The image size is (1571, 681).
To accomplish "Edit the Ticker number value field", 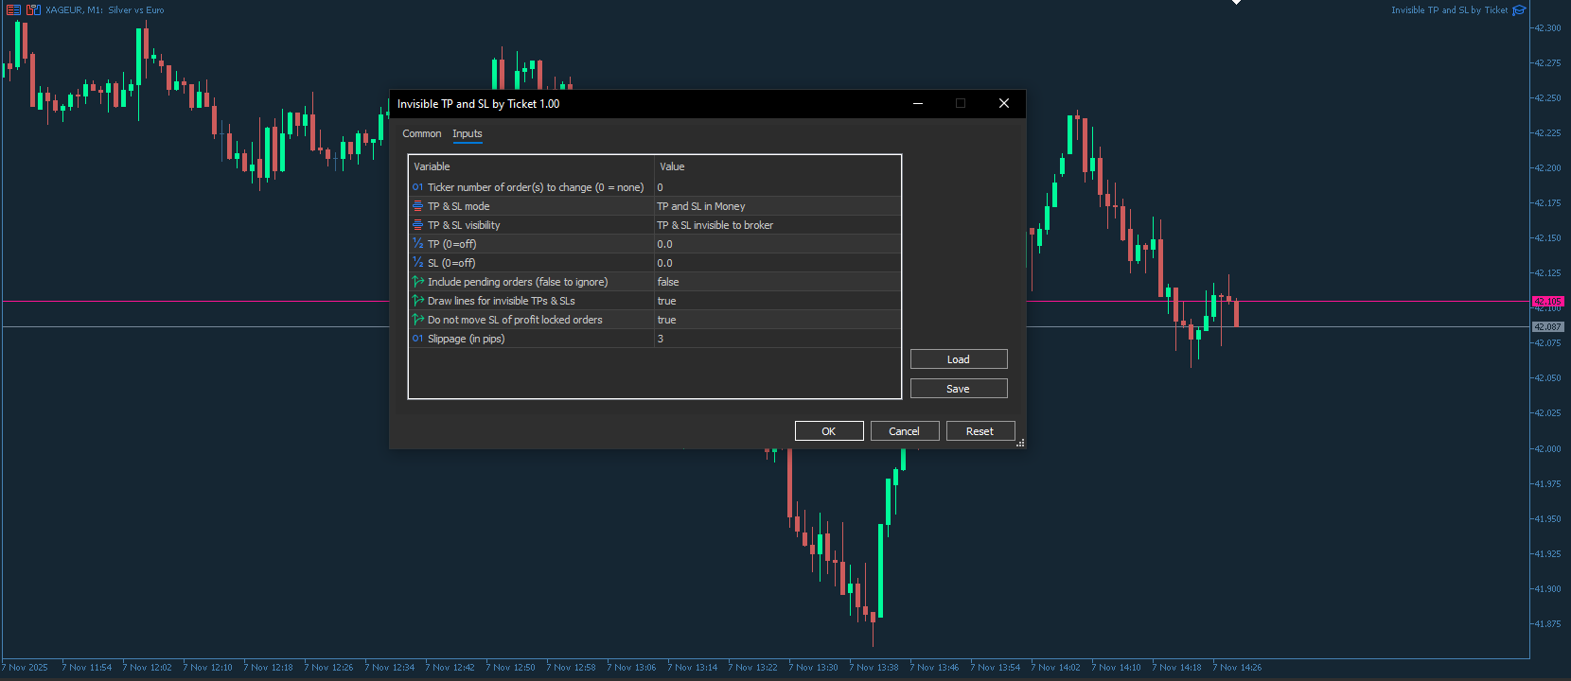I will pyautogui.click(x=776, y=187).
